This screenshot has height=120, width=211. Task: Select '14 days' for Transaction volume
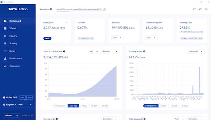(x=94, y=106)
